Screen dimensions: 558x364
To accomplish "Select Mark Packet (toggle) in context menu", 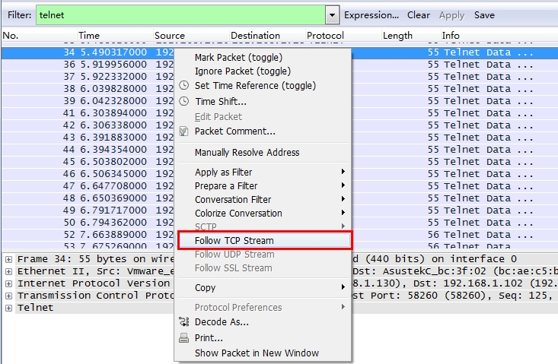I will (238, 57).
